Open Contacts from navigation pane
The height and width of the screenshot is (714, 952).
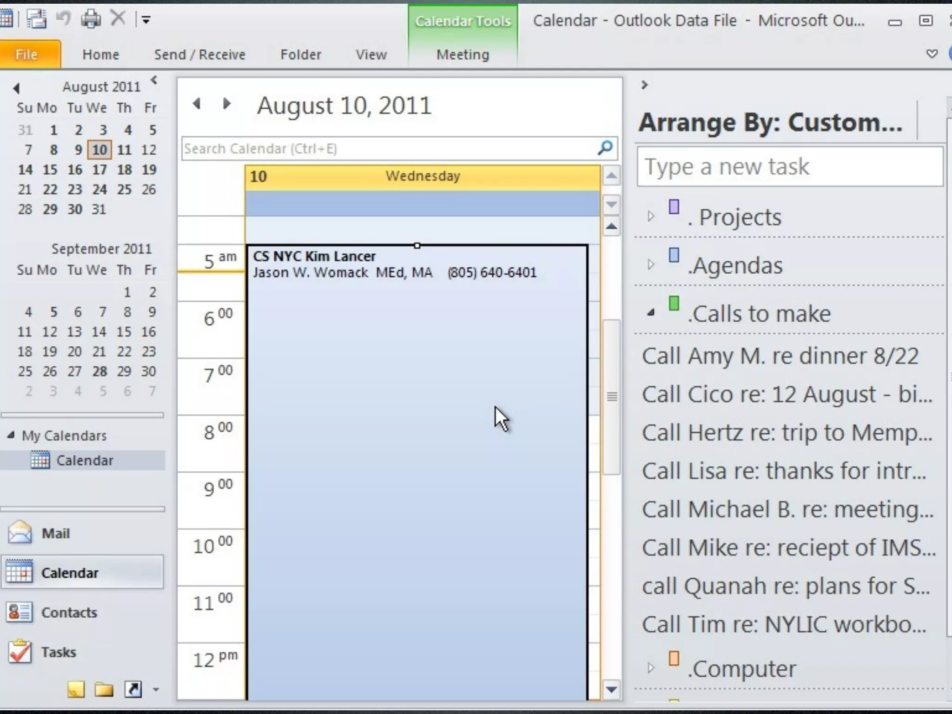coord(69,612)
